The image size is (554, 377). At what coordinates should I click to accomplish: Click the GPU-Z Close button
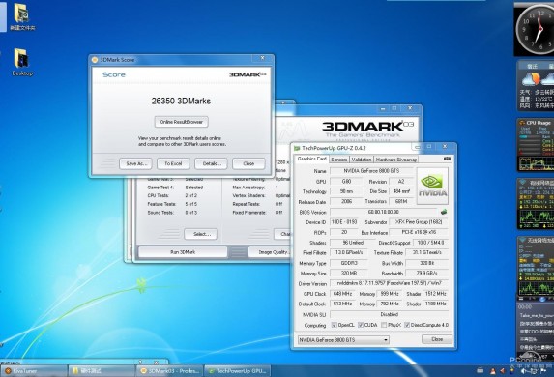click(x=437, y=339)
